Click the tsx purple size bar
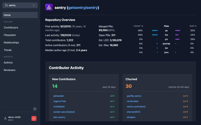This screenshot has width=201, height=125. (177, 35)
